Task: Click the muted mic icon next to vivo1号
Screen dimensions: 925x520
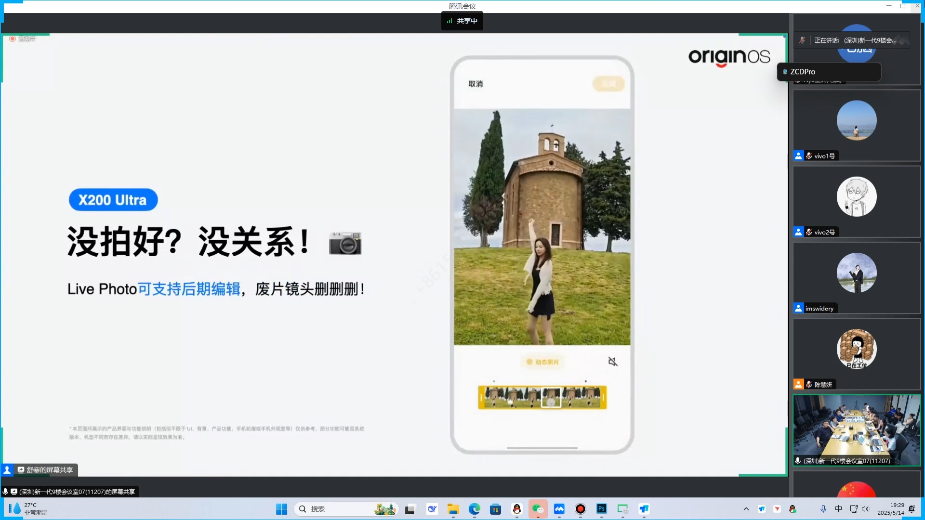Action: coord(809,156)
